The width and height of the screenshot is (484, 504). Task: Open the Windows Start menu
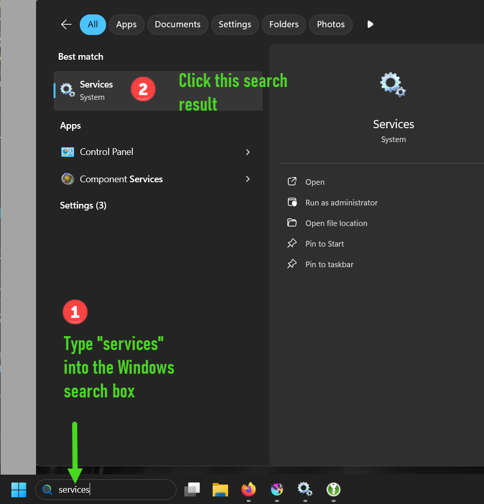(x=19, y=489)
